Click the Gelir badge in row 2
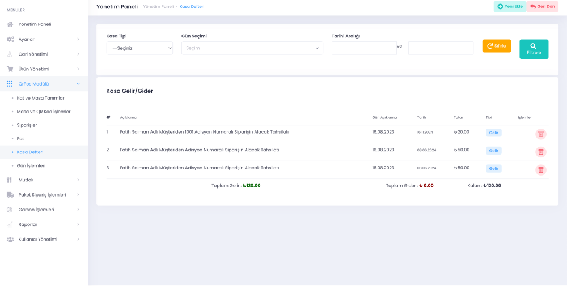 pos(494,150)
